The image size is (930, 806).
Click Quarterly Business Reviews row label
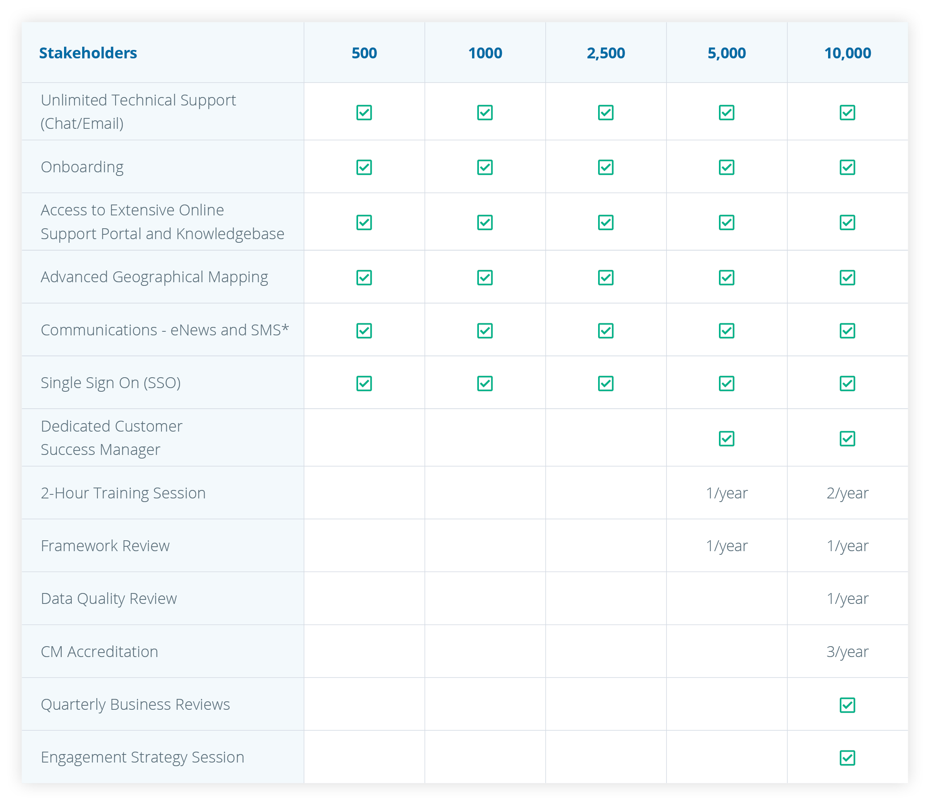(135, 705)
